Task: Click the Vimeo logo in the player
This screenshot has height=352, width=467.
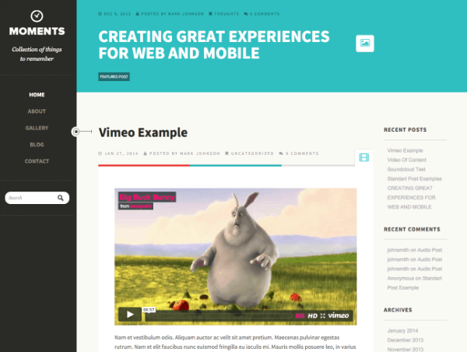Action: [x=339, y=315]
